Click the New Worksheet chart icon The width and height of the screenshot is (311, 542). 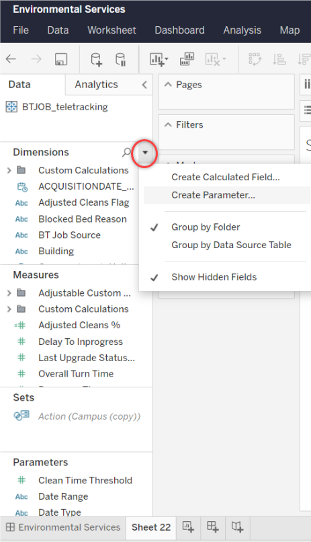tap(159, 59)
